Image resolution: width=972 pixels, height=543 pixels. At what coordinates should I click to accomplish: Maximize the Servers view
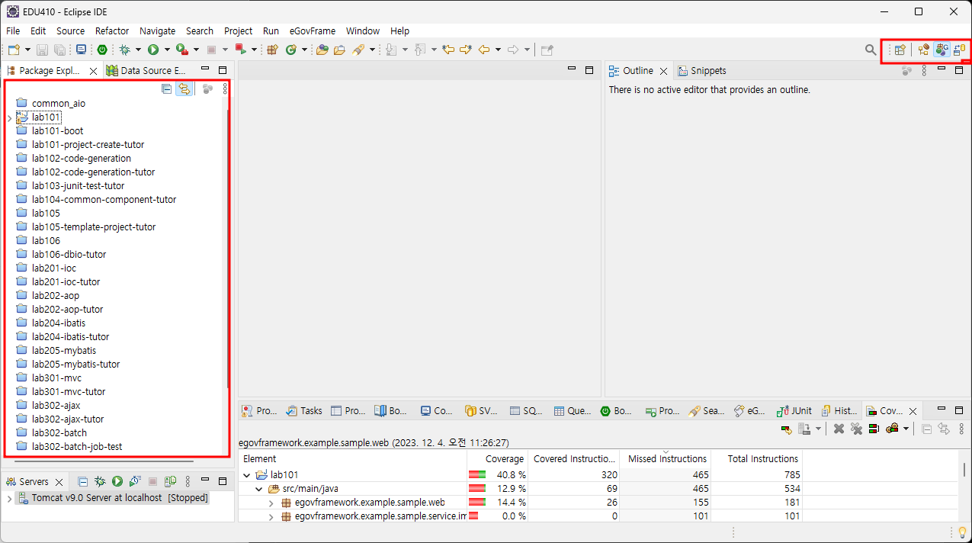tap(223, 481)
